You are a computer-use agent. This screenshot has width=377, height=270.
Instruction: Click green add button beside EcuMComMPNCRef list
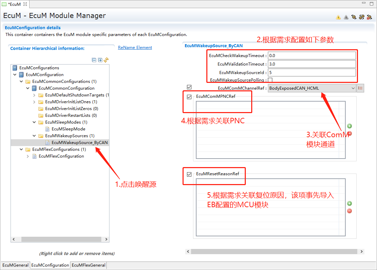tap(349, 126)
